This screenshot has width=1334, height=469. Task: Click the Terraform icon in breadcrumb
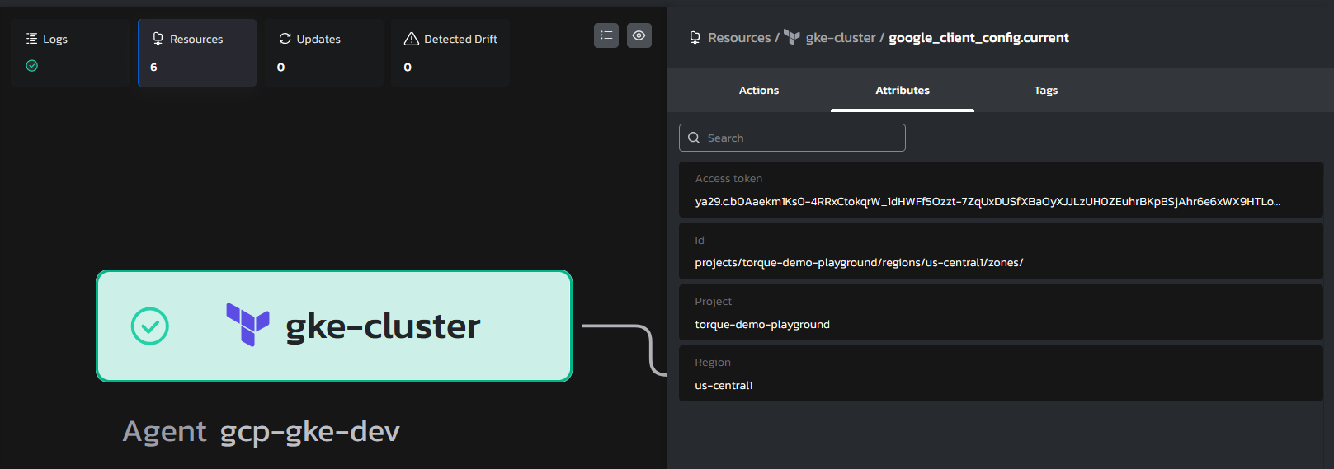pyautogui.click(x=792, y=37)
